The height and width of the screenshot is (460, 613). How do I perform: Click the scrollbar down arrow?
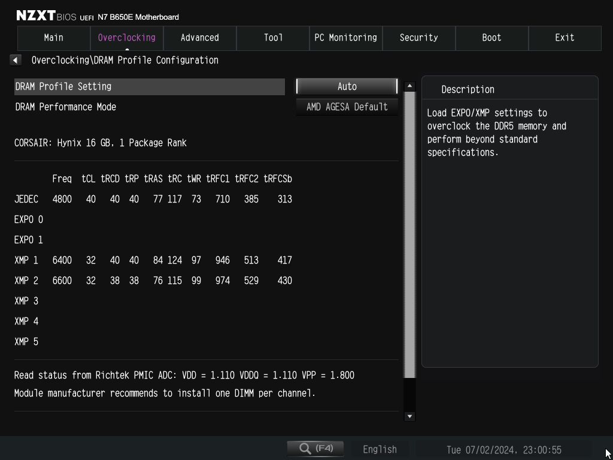[x=409, y=416]
